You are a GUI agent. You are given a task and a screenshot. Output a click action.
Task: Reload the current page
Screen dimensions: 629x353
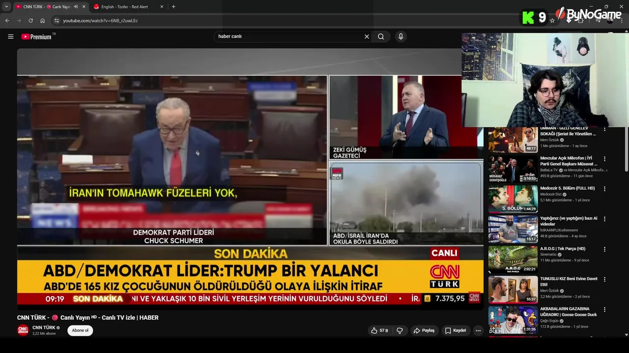click(x=30, y=21)
